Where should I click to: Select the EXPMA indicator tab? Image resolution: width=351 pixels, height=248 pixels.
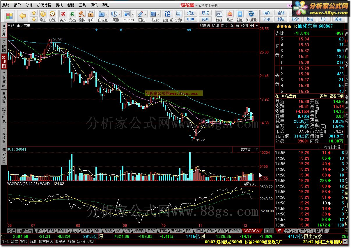pos(235,231)
